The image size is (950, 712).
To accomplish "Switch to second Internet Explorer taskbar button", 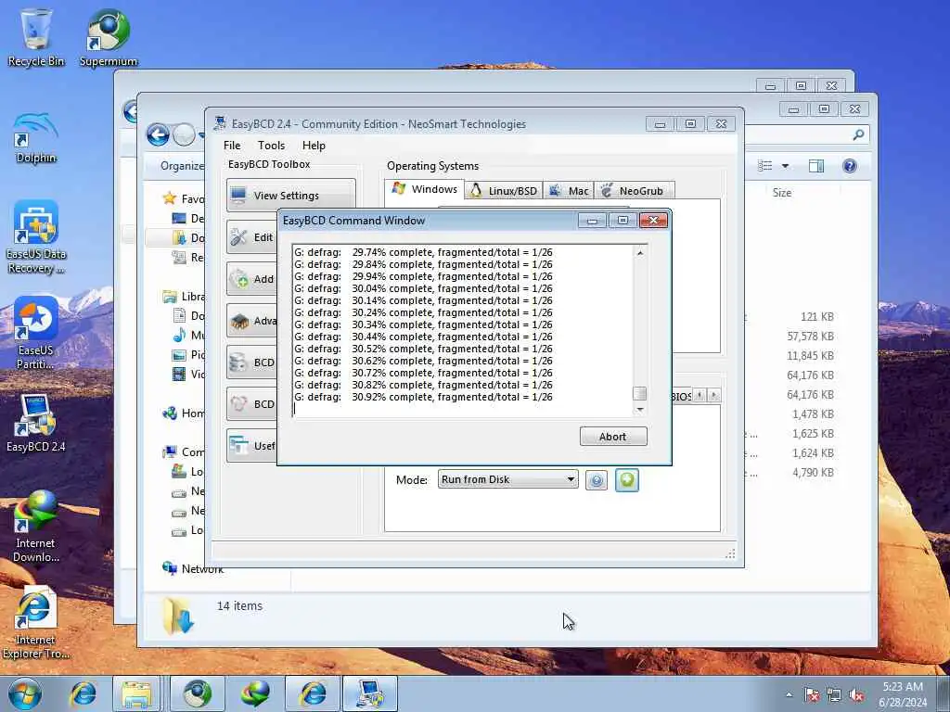I will coord(313,693).
